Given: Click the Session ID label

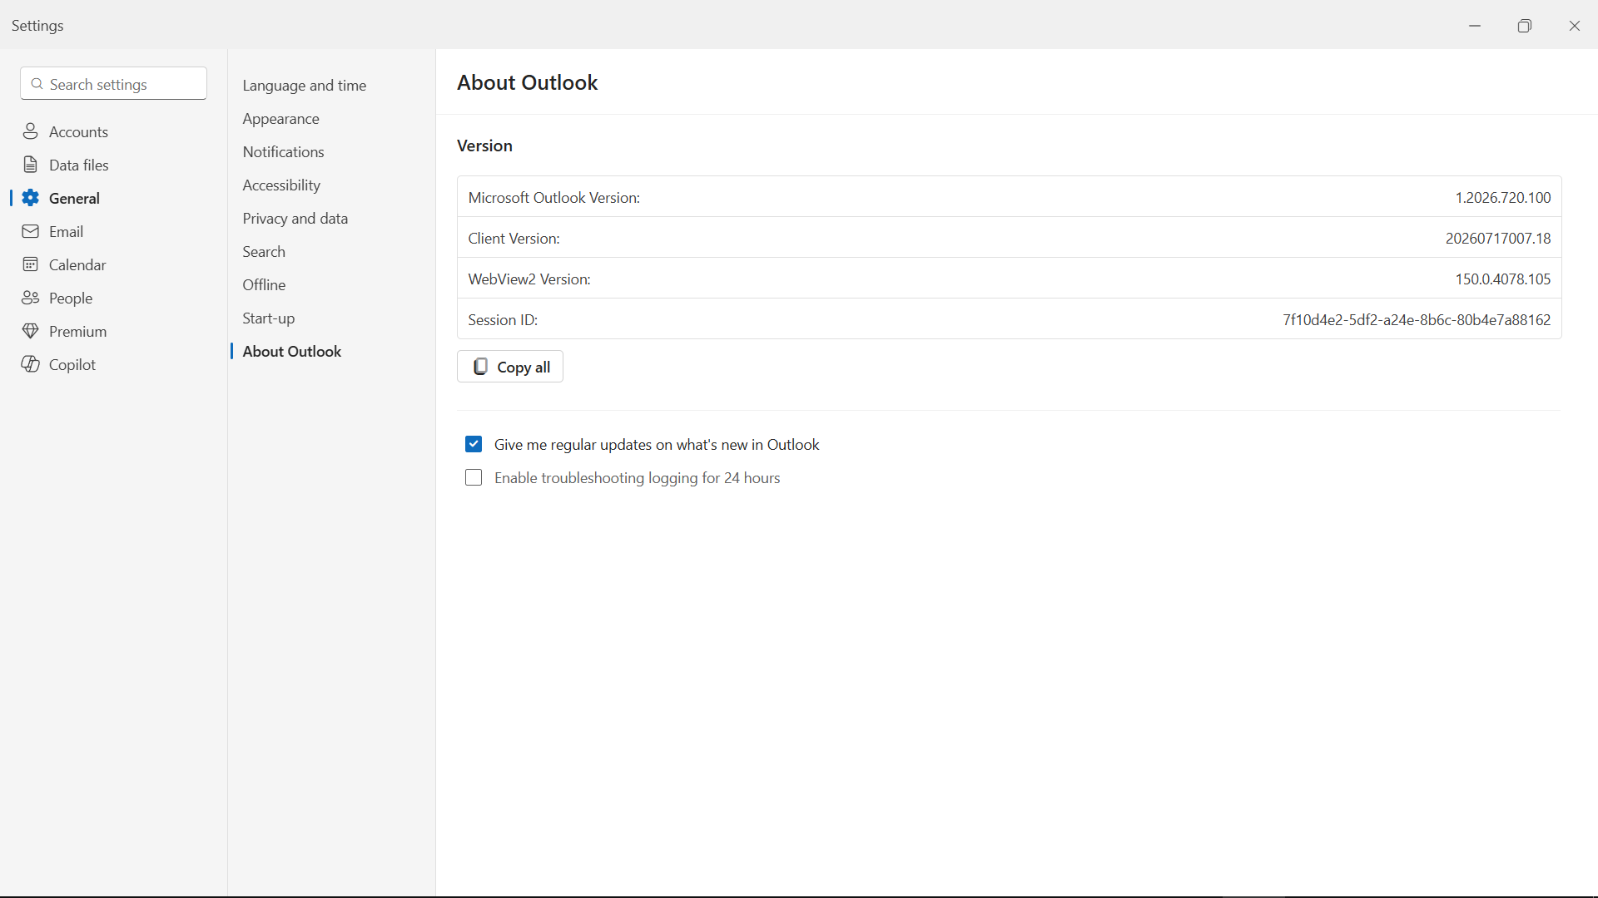Looking at the screenshot, I should coord(503,319).
